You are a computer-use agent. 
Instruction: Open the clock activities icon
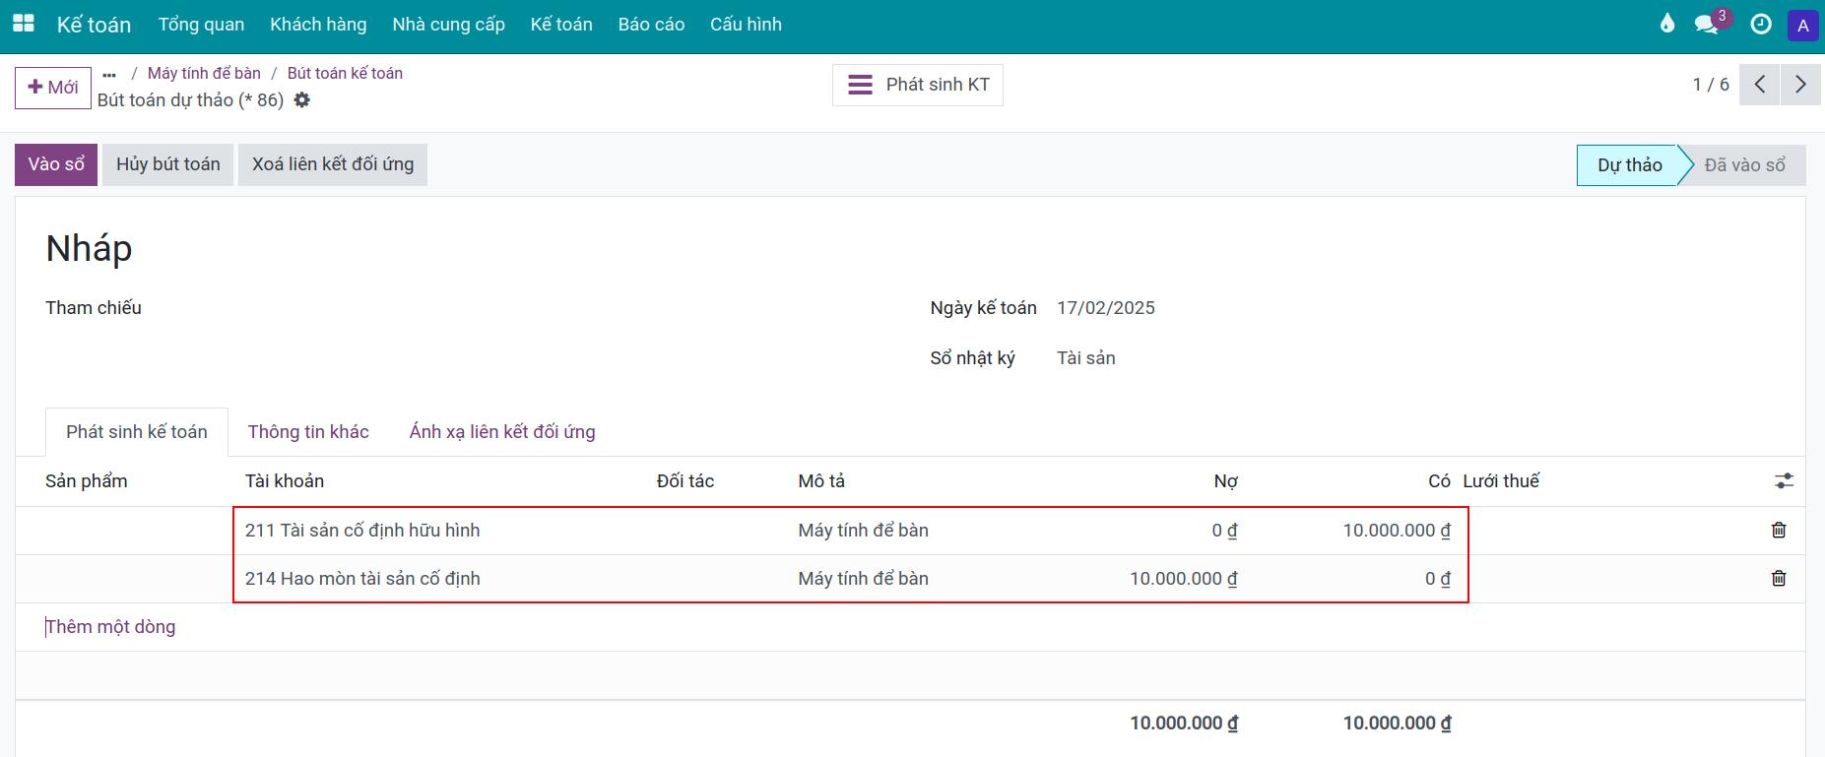tap(1761, 25)
